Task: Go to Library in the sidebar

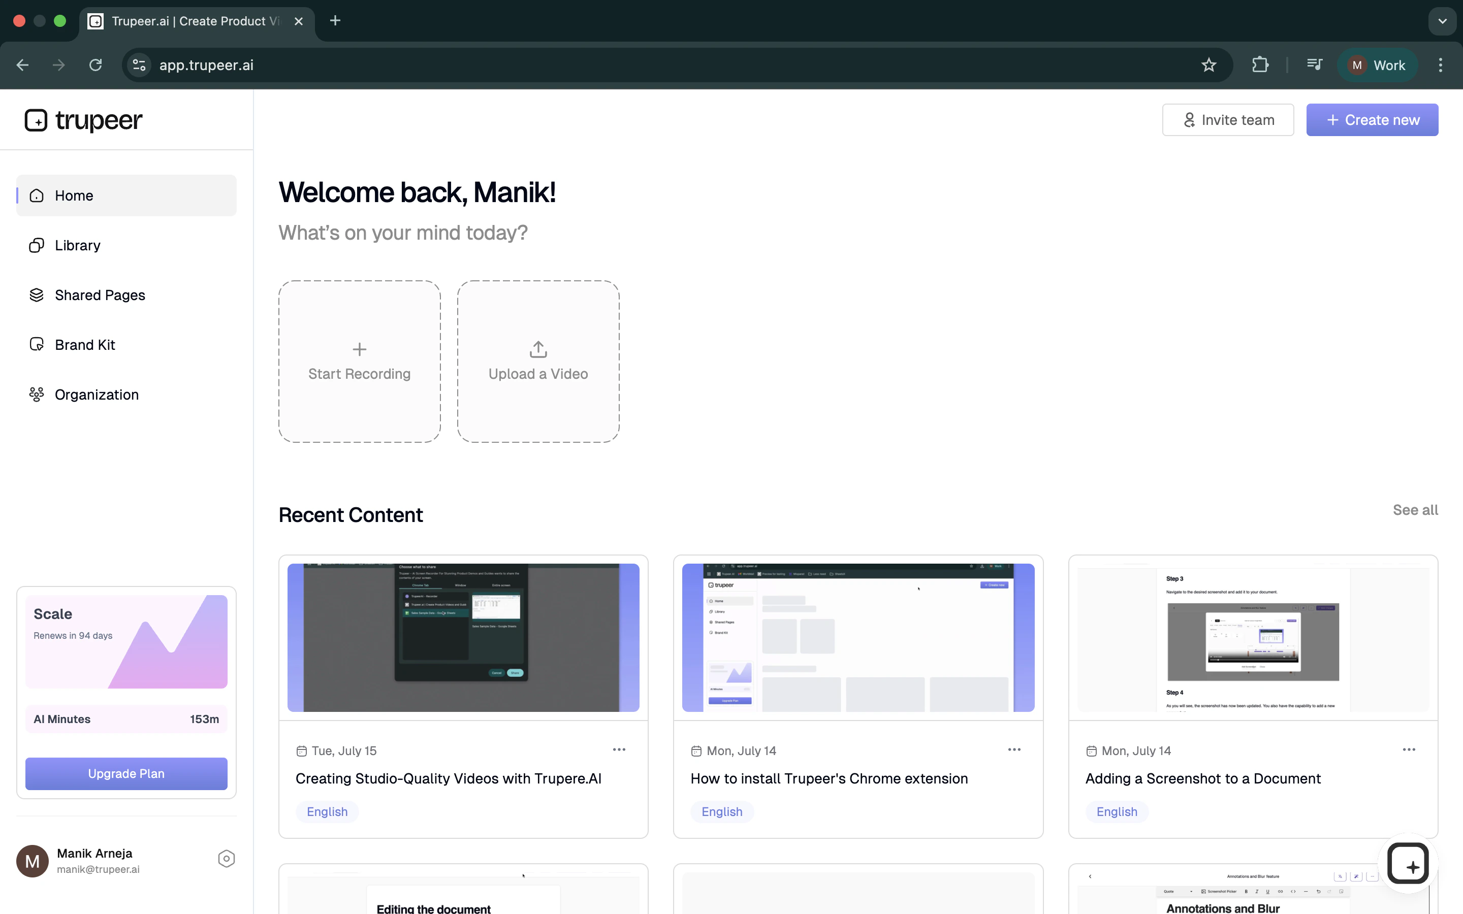Action: pyautogui.click(x=77, y=245)
